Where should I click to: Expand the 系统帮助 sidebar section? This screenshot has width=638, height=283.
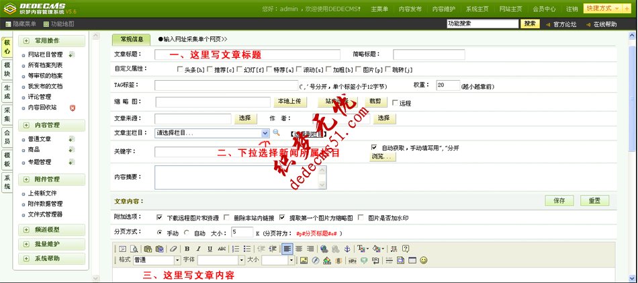click(x=52, y=259)
